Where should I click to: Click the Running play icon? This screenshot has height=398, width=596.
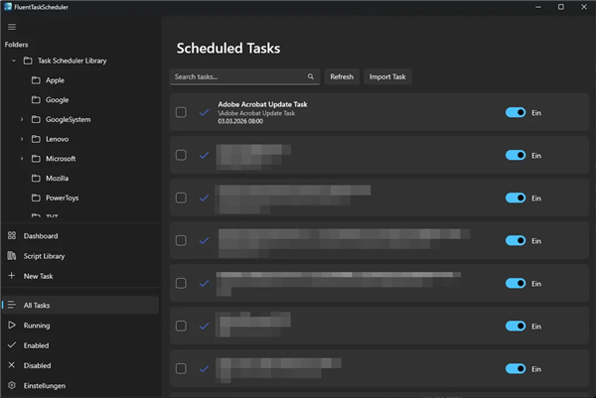pyautogui.click(x=12, y=326)
